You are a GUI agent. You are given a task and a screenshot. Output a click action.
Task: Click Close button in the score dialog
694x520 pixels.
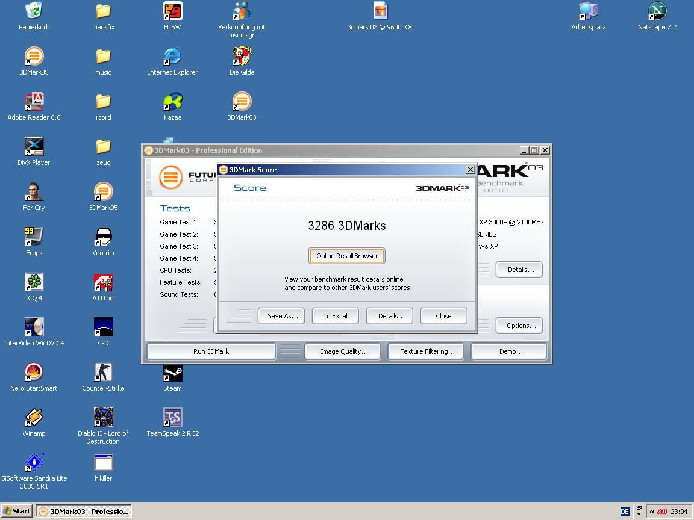(444, 316)
